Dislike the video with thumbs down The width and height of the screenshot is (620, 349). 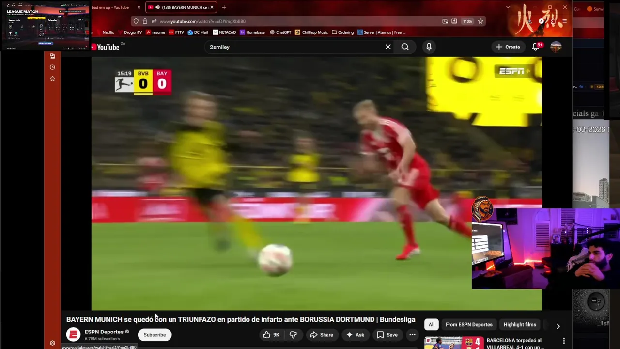[x=293, y=335]
